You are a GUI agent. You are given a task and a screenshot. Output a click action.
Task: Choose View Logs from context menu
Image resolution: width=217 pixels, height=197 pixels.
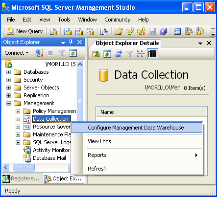99,141
